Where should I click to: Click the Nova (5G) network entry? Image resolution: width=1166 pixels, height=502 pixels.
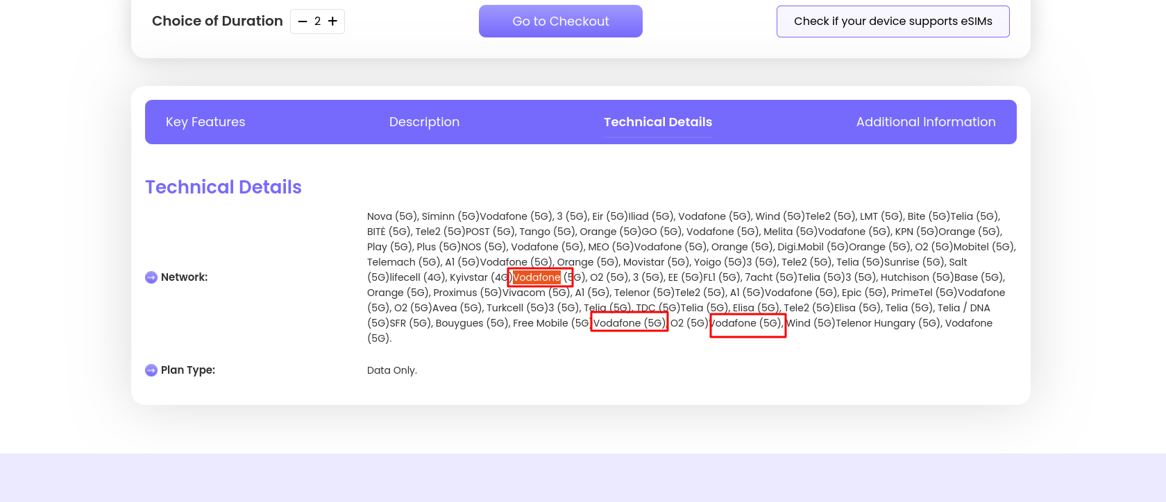tap(392, 216)
